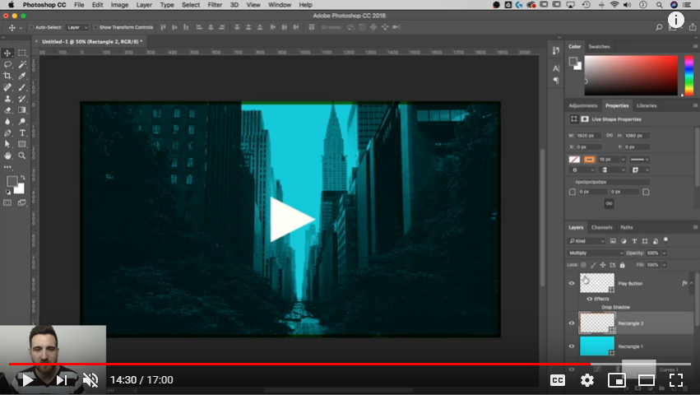Toggle Quick Mask mode
The image size is (700, 395).
(7, 203)
